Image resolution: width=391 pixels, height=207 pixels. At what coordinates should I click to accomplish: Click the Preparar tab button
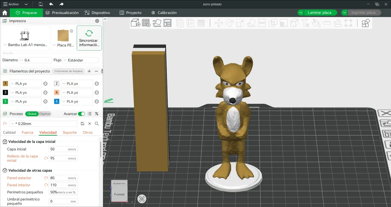coord(26,13)
